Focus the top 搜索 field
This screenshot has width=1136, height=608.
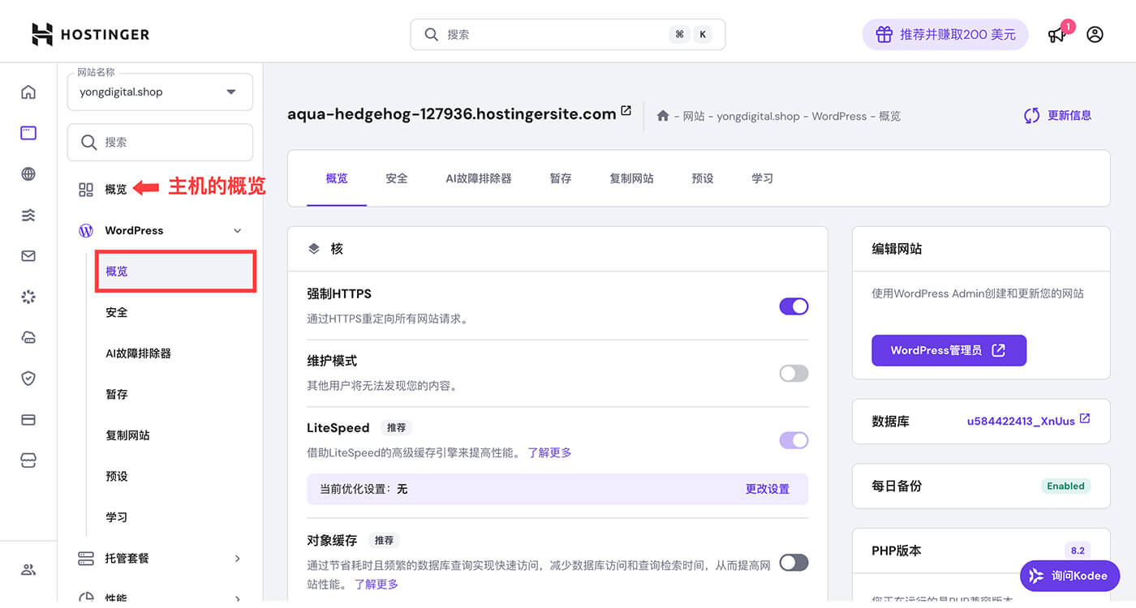tap(568, 35)
